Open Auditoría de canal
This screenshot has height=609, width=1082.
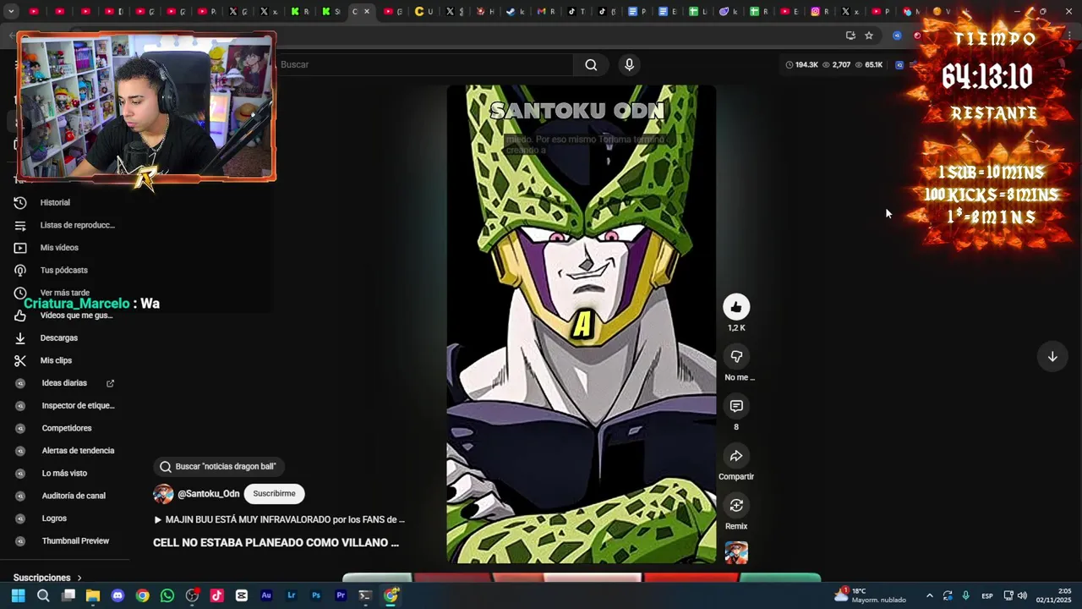tap(73, 496)
